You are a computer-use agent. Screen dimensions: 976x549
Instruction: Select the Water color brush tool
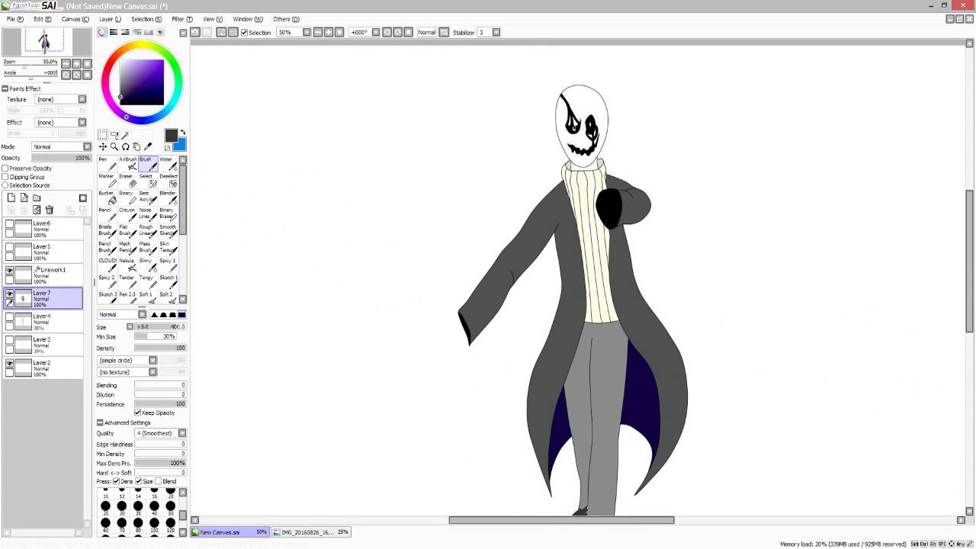point(168,164)
